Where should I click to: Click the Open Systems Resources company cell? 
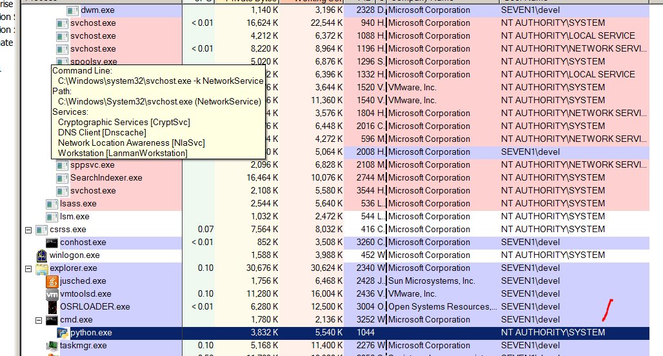pyautogui.click(x=442, y=307)
